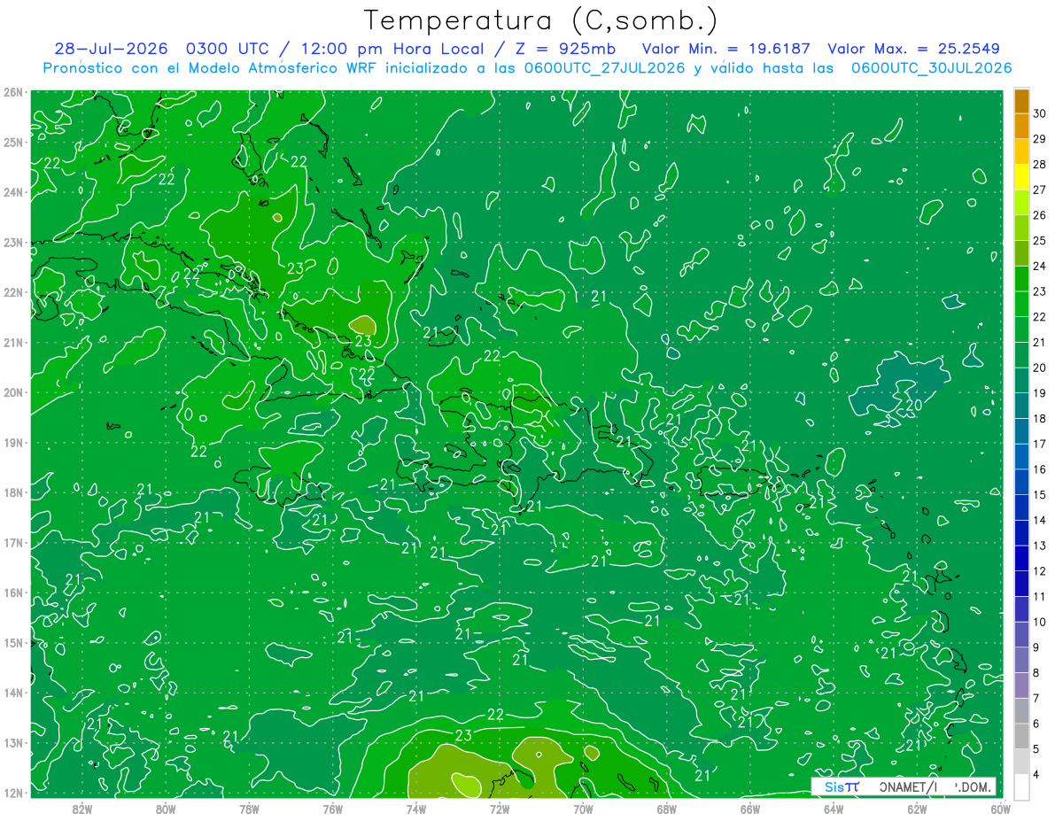The width and height of the screenshot is (1063, 821).
Task: Click the latitude axis label '22N'
Action: (12, 292)
